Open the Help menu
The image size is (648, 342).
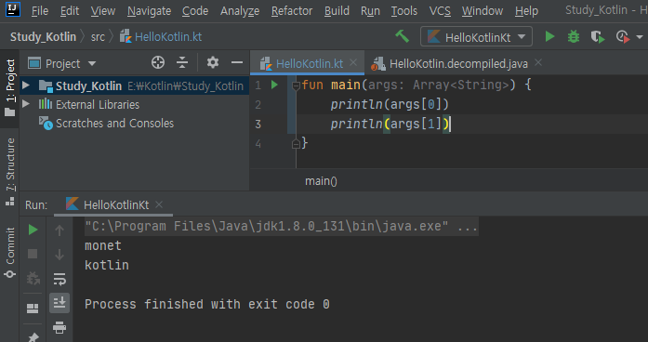(526, 11)
